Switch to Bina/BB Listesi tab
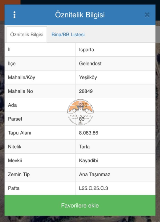This screenshot has height=222, width=160. point(68,34)
